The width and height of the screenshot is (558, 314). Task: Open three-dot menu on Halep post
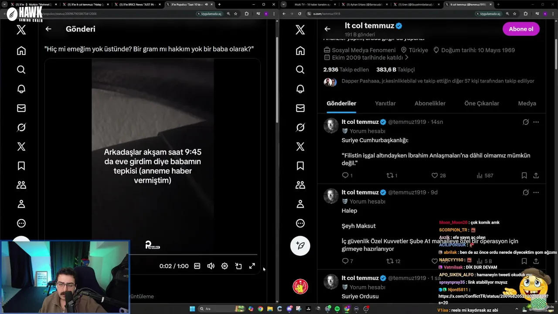(x=536, y=192)
